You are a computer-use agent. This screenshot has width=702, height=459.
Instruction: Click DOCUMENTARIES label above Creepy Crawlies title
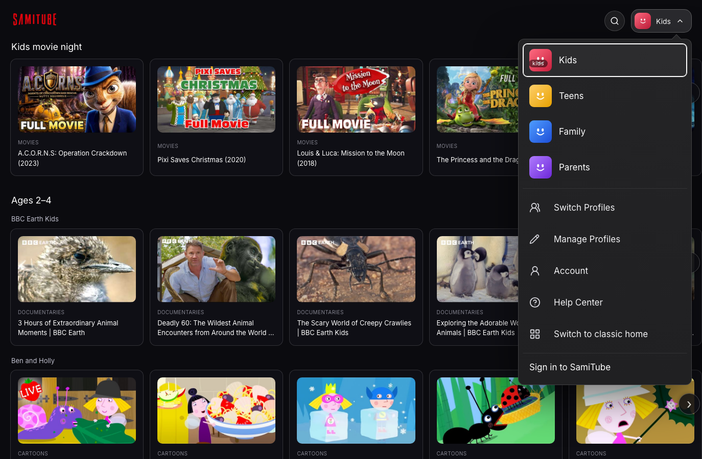click(x=320, y=313)
